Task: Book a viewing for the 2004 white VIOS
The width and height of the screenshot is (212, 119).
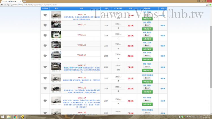Action: pyautogui.click(x=147, y=39)
